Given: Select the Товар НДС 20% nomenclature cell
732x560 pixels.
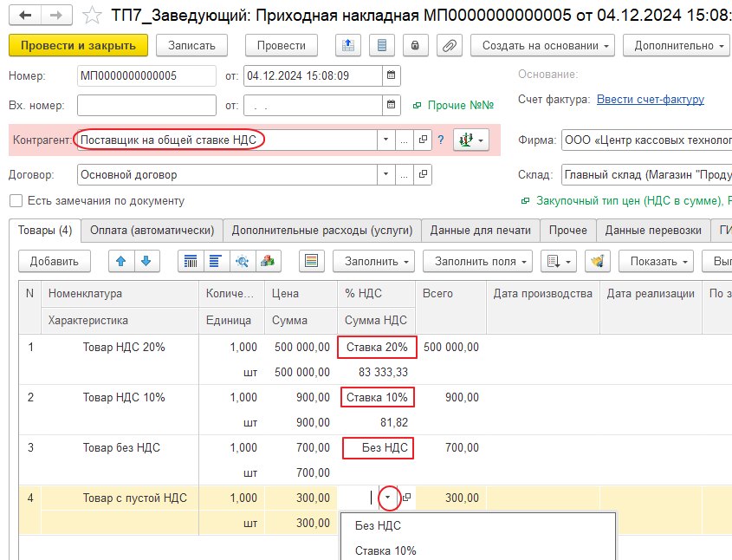Looking at the screenshot, I should click(120, 347).
